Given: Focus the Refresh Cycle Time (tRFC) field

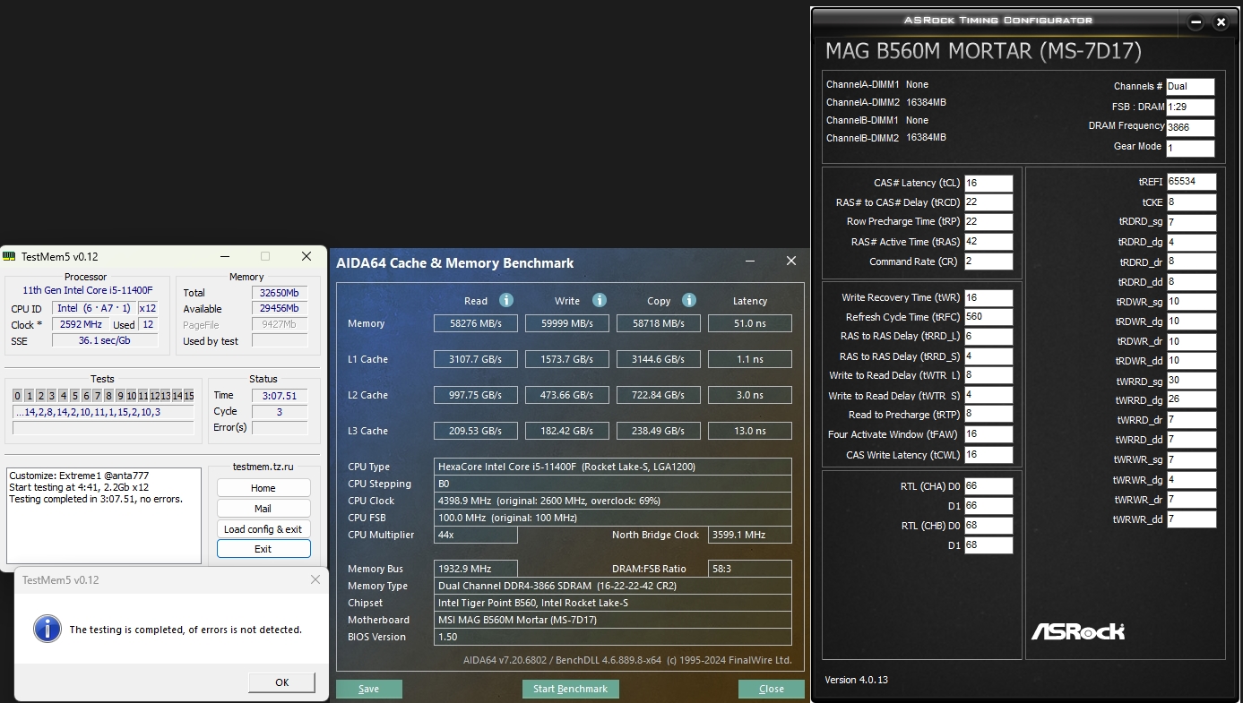Looking at the screenshot, I should [x=988, y=317].
